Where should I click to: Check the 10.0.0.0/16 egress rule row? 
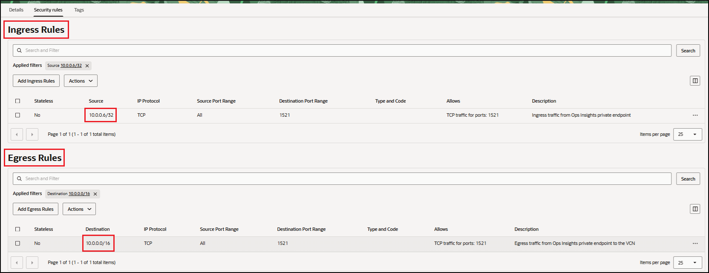17,243
